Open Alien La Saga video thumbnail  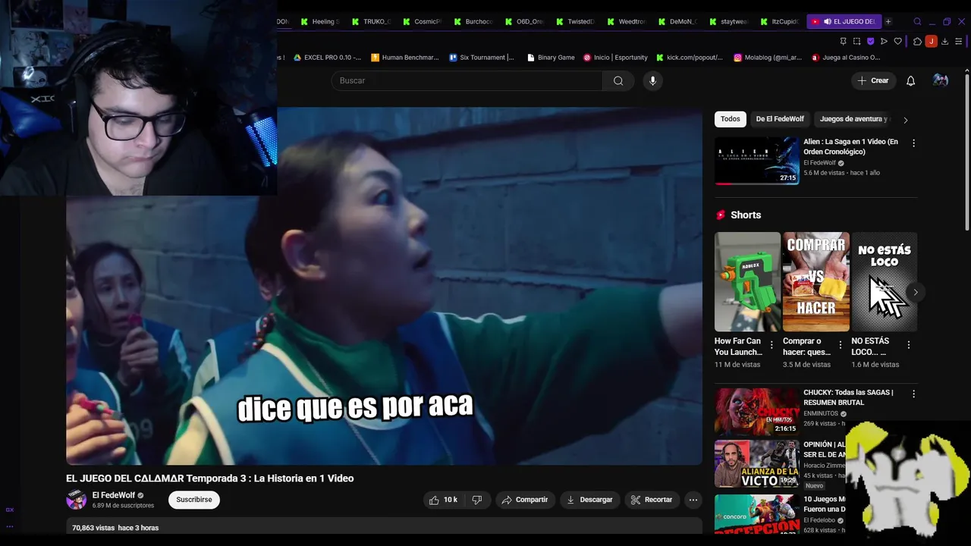(x=756, y=161)
